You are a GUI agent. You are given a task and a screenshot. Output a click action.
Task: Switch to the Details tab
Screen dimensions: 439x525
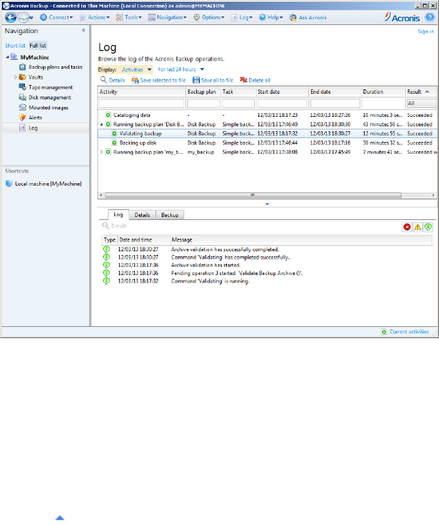click(142, 215)
